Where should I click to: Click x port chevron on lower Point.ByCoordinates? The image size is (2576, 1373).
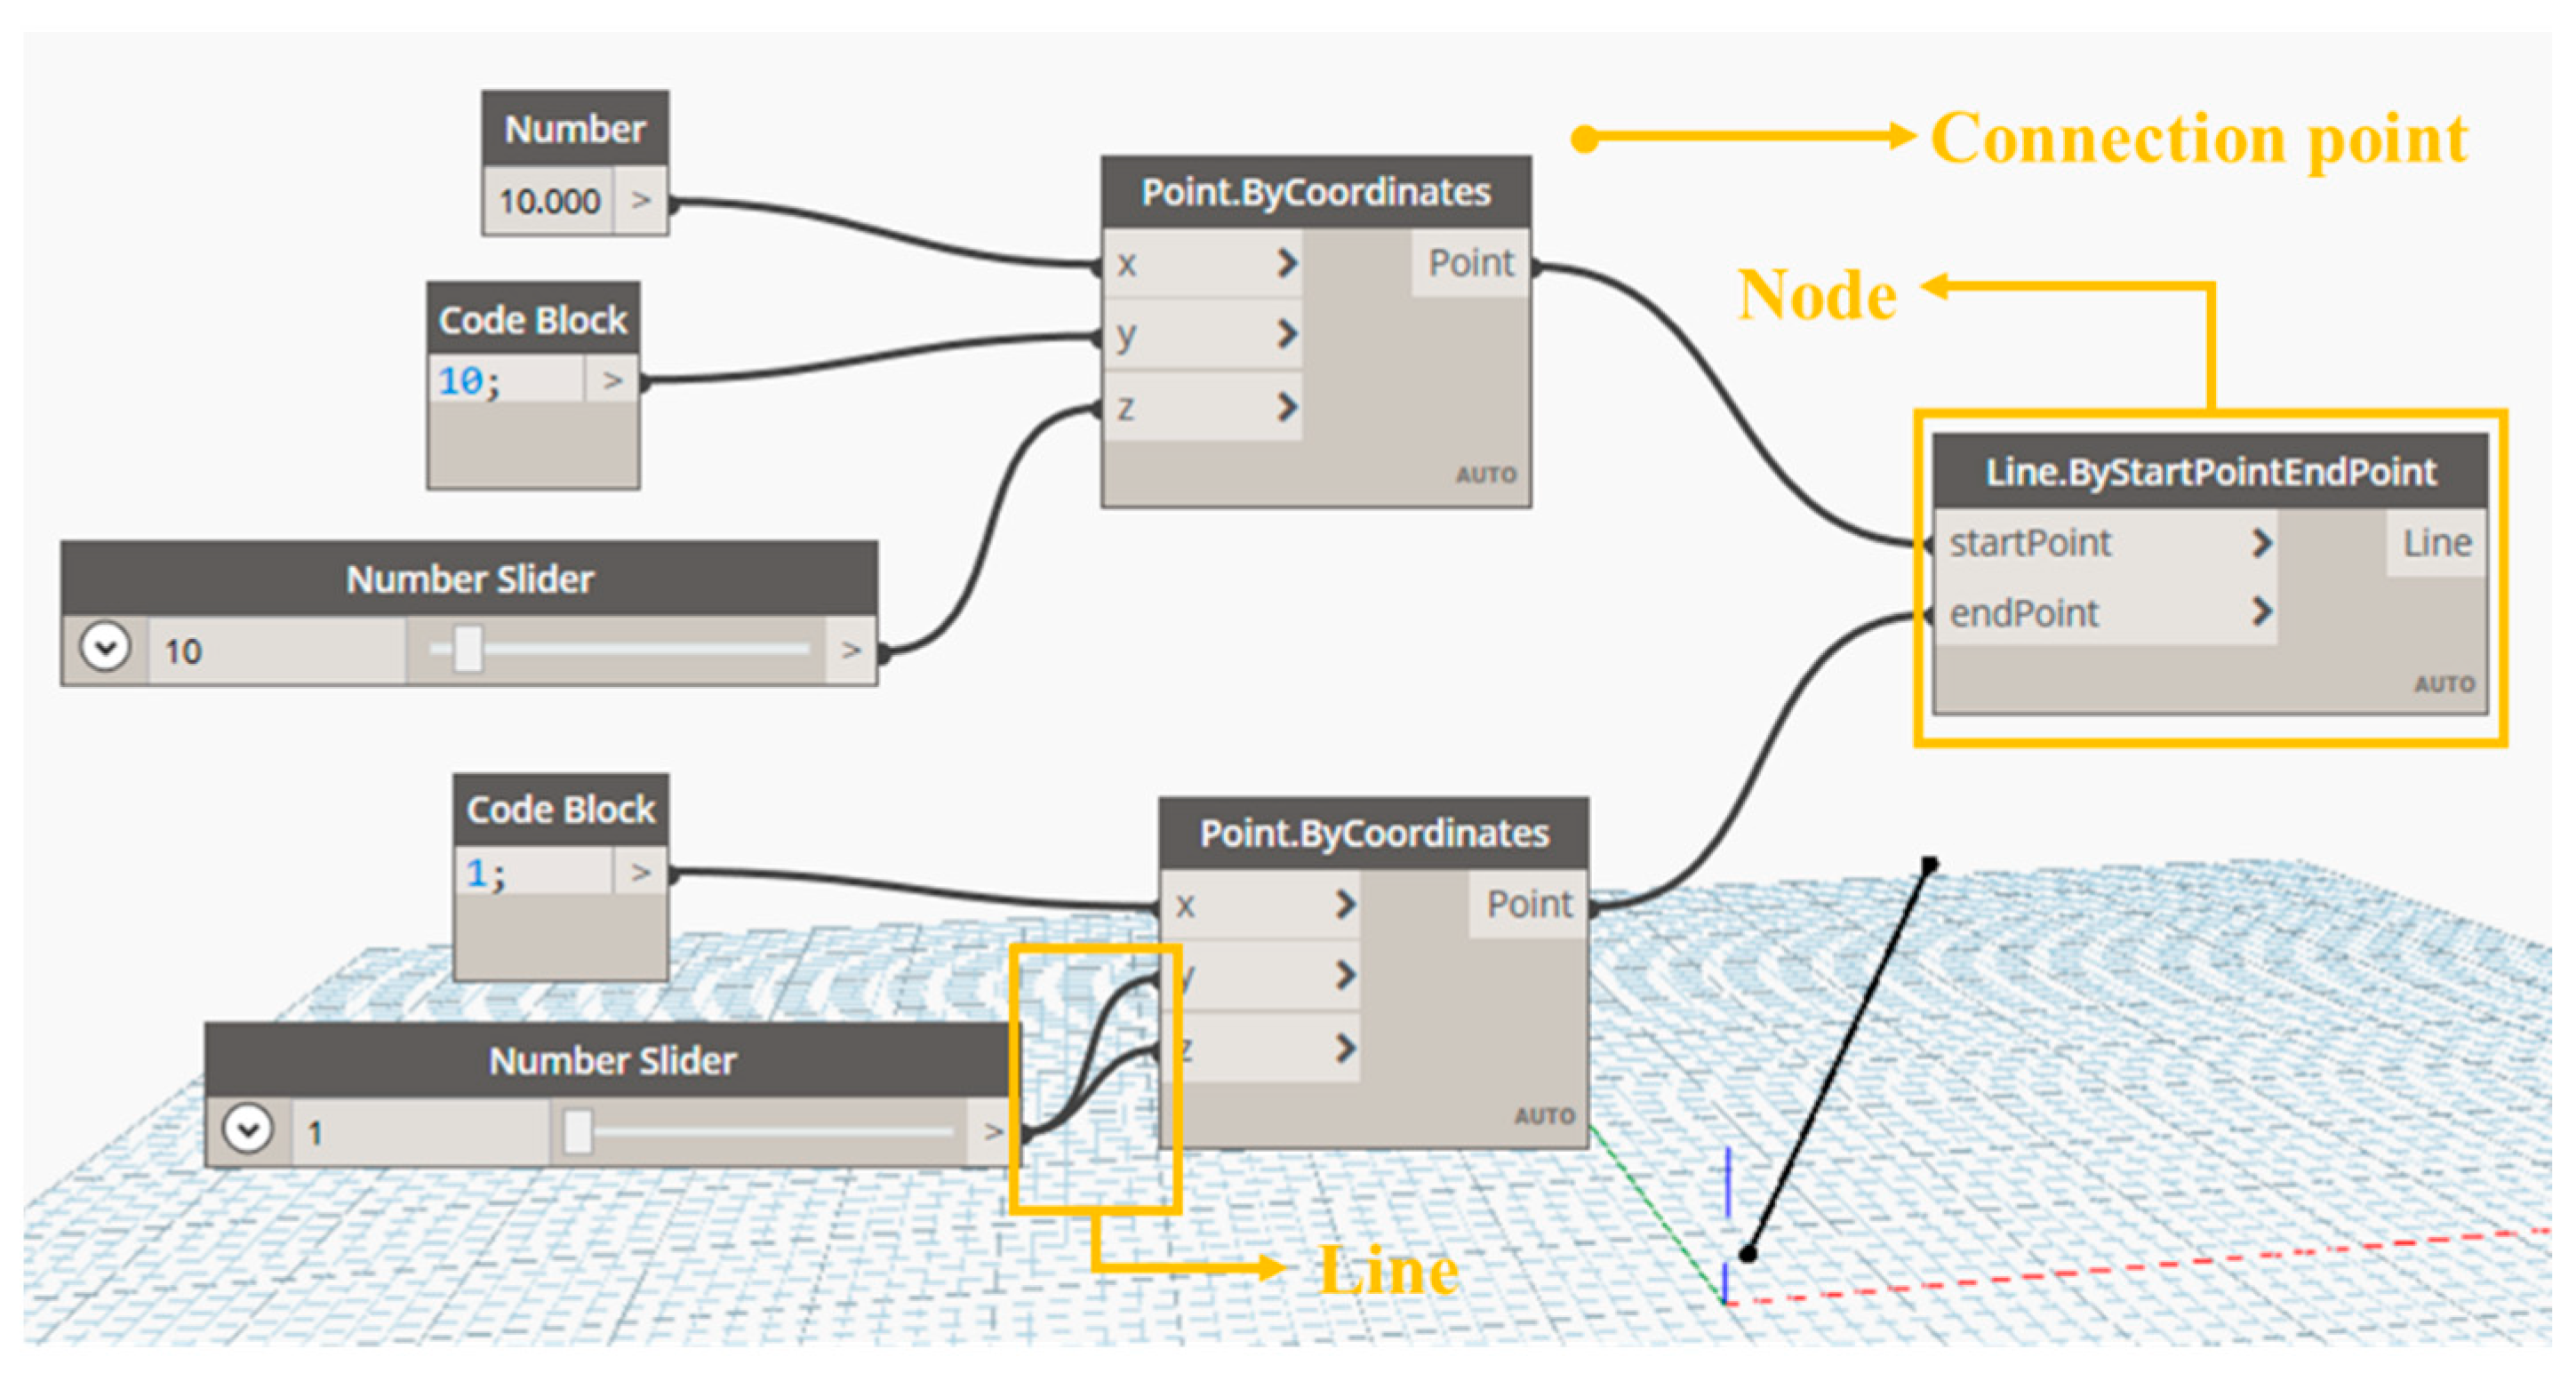1345,904
